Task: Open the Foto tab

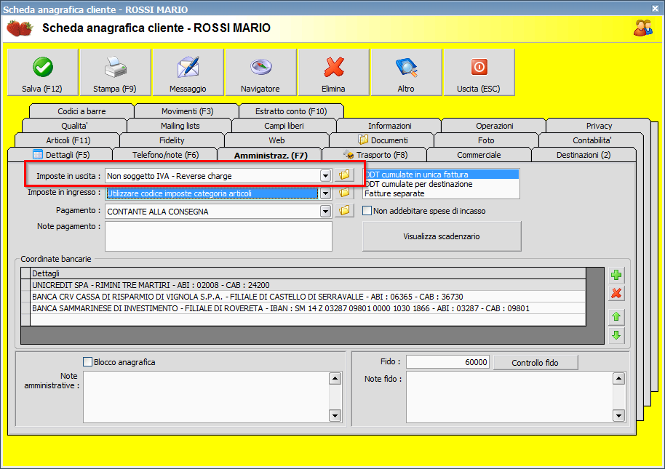Action: 487,140
